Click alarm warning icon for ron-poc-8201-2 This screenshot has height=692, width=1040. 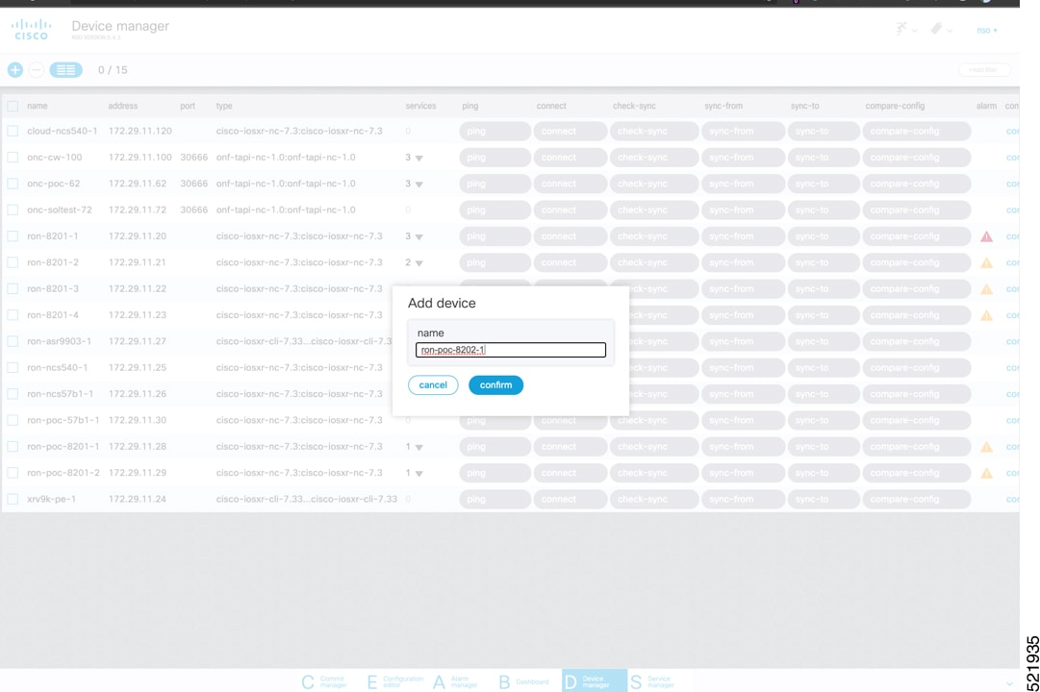(986, 473)
